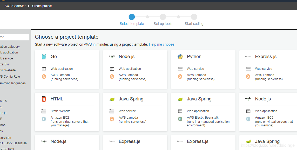This screenshot has width=297, height=150.
Task: Filter by 'ML 5' language in sidebar
Action: [3, 101]
